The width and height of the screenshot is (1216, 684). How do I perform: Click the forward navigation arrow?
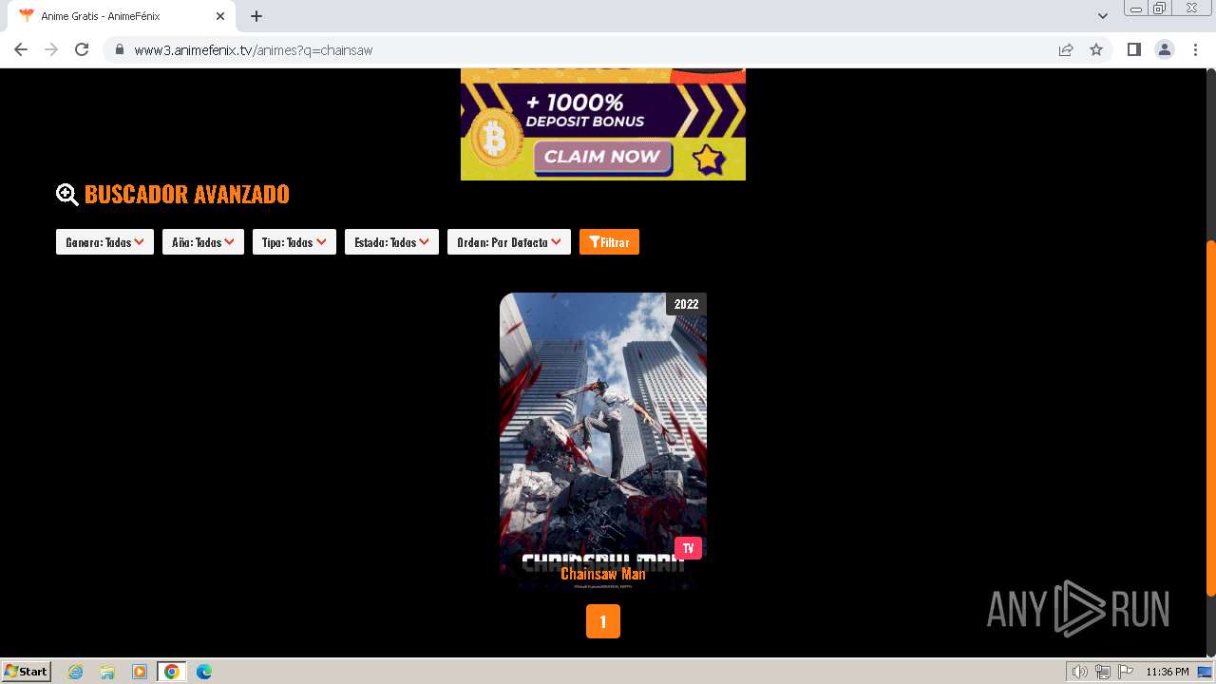[51, 49]
